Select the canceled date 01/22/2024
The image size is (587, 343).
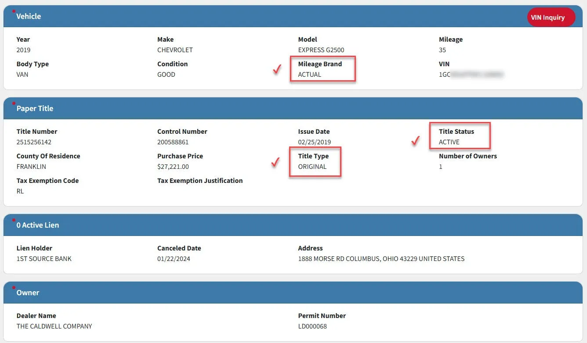(174, 259)
